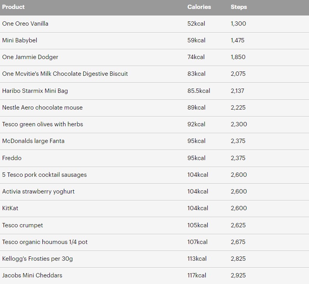Click the 85.5kcal calories value
The width and height of the screenshot is (309, 284).
point(199,91)
